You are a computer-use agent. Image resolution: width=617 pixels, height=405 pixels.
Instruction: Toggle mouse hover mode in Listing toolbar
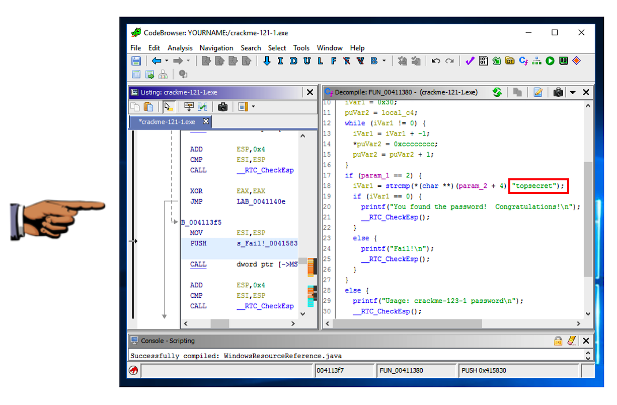[169, 107]
